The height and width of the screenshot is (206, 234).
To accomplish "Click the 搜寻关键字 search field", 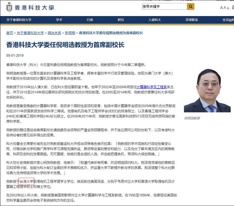I will [164, 7].
